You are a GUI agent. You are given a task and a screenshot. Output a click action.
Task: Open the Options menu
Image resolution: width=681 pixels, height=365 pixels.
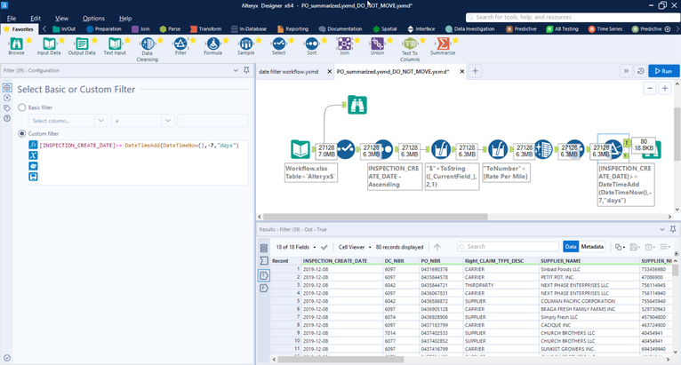(93, 18)
